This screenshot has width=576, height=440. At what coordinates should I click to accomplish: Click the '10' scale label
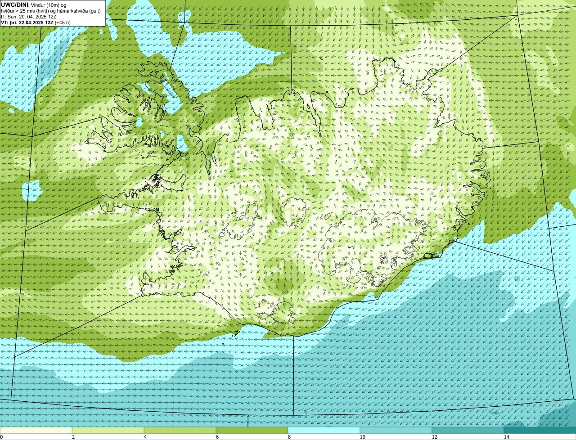point(362,437)
